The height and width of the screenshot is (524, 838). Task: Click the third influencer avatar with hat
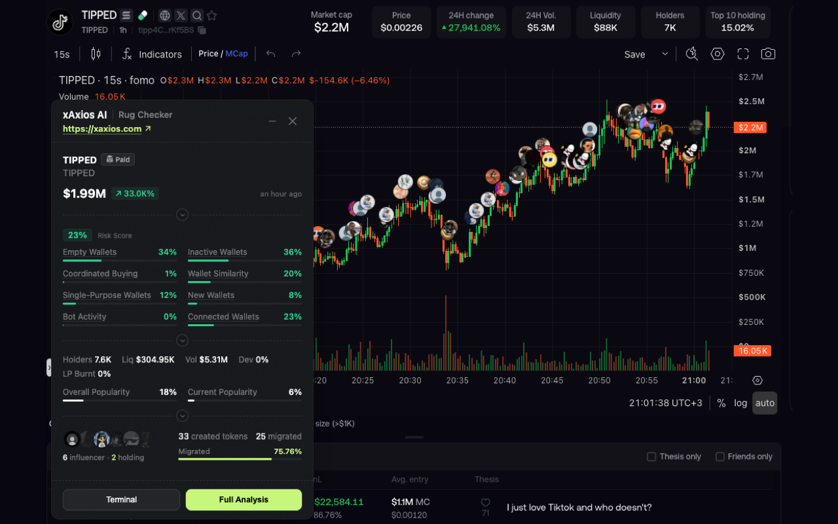(x=101, y=439)
